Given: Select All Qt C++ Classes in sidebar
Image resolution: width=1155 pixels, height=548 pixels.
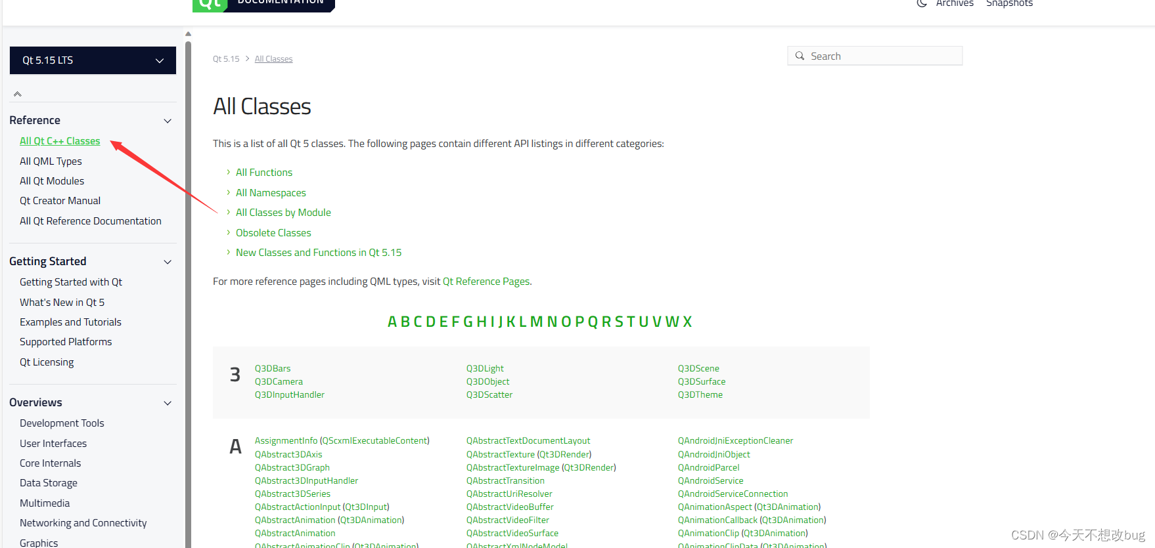Looking at the screenshot, I should (x=60, y=141).
